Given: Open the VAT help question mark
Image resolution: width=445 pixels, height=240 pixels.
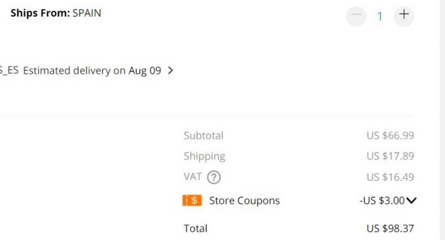Looking at the screenshot, I should (214, 178).
